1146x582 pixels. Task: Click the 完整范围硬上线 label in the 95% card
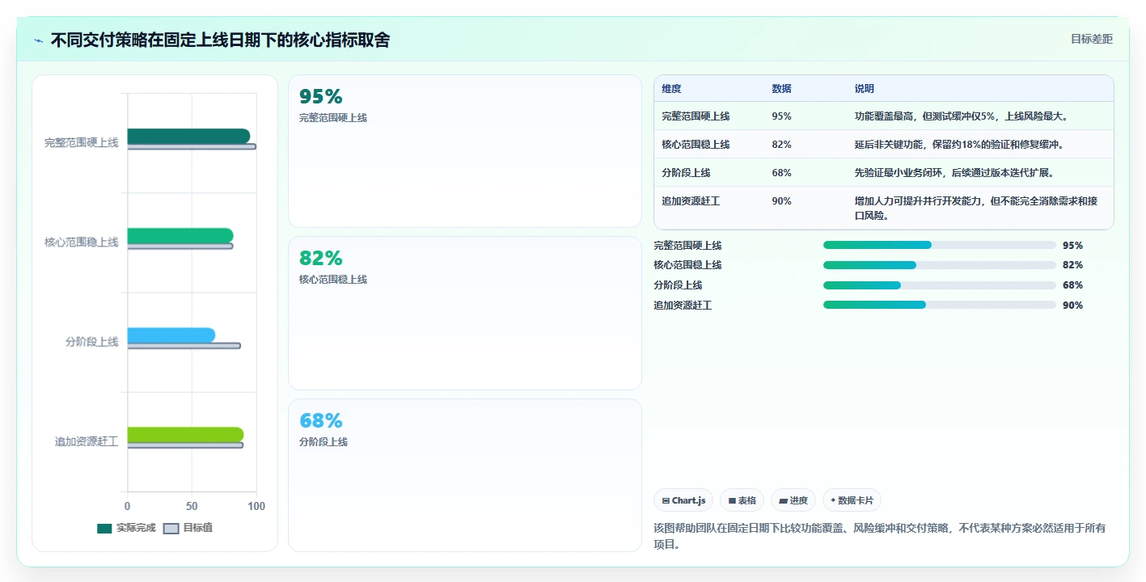[333, 118]
